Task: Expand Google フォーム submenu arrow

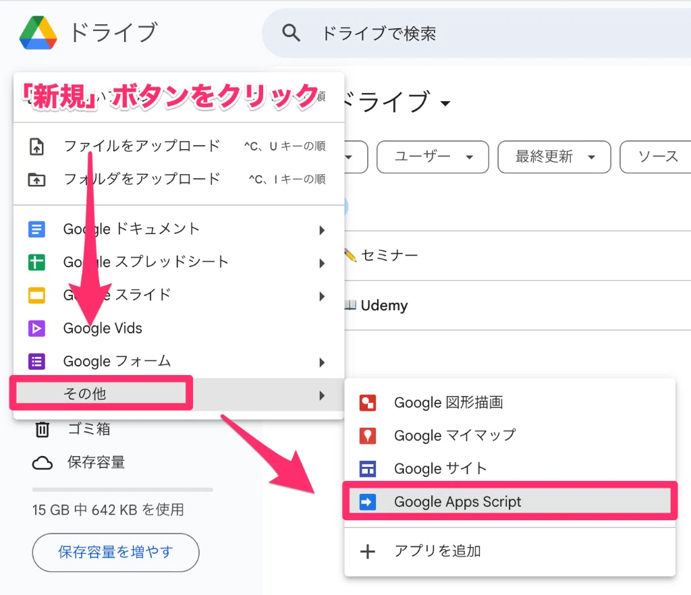Action: pos(322,362)
